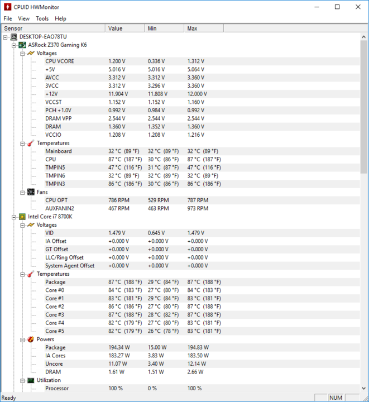Select the DRAM VPP row
Viewport: 369px width, 402px height.
[202, 119]
